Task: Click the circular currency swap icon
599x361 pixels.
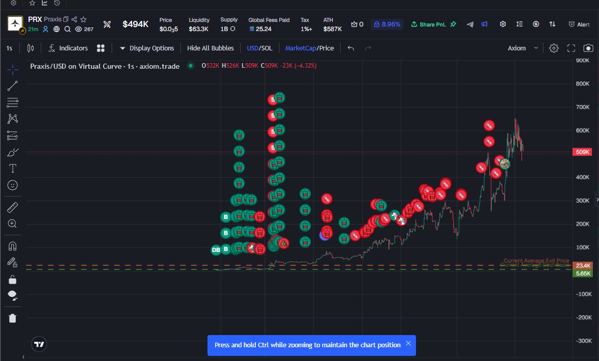Action: click(x=536, y=24)
